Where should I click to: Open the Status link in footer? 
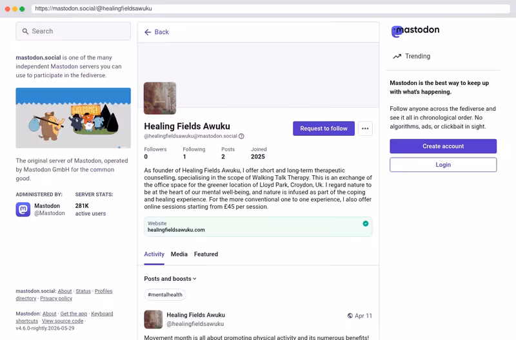83,291
